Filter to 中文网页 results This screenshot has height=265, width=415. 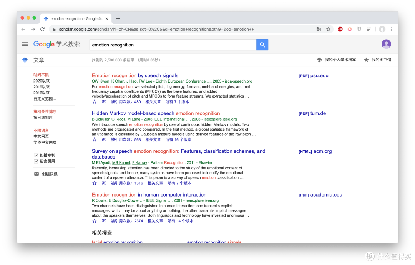tap(41, 136)
